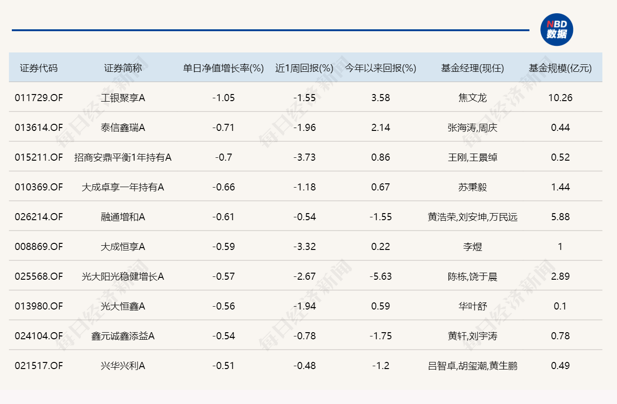Click fund size value 0.78
Image resolution: width=617 pixels, height=404 pixels.
click(560, 336)
